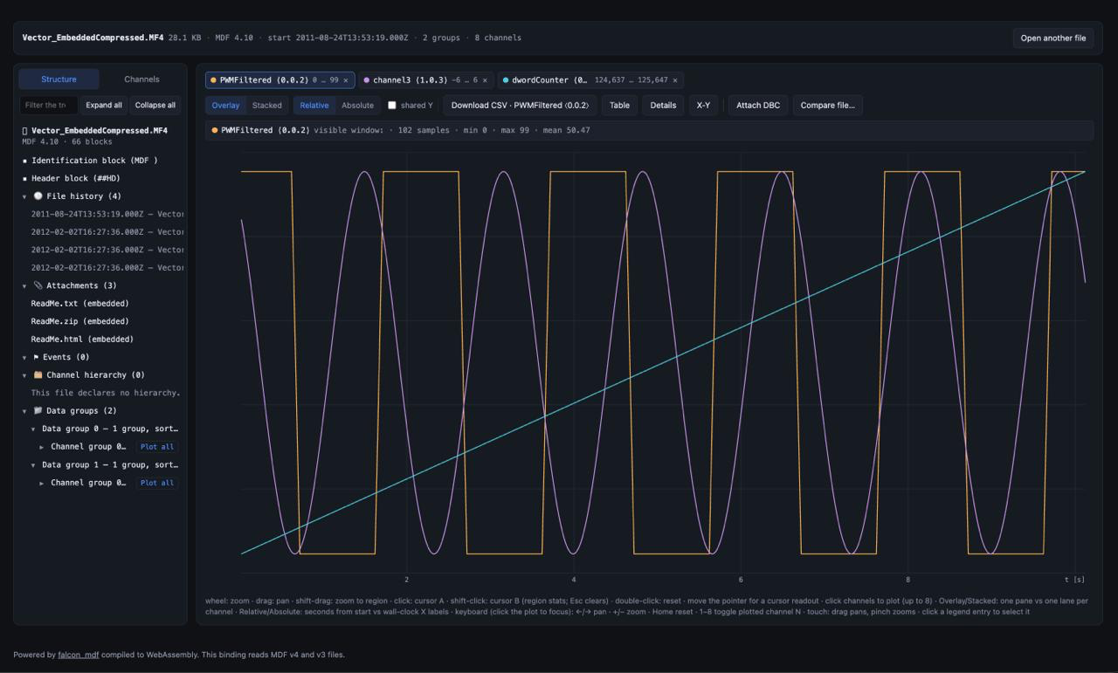This screenshot has width=1118, height=673.
Task: Click Plot all for Data group 1
Action: 157,483
